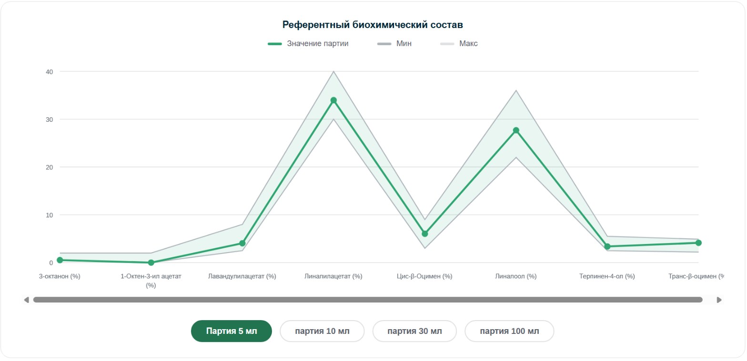Click the Терпинен-4-ол batch value data point
Viewport: 747px width, 361px height.
(x=607, y=246)
